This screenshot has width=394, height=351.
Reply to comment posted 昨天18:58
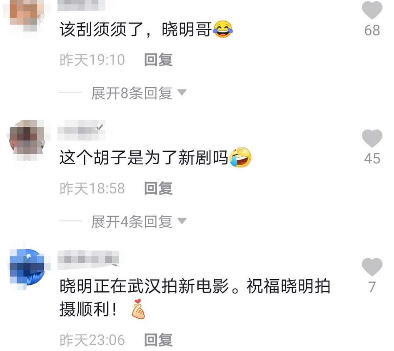point(158,188)
